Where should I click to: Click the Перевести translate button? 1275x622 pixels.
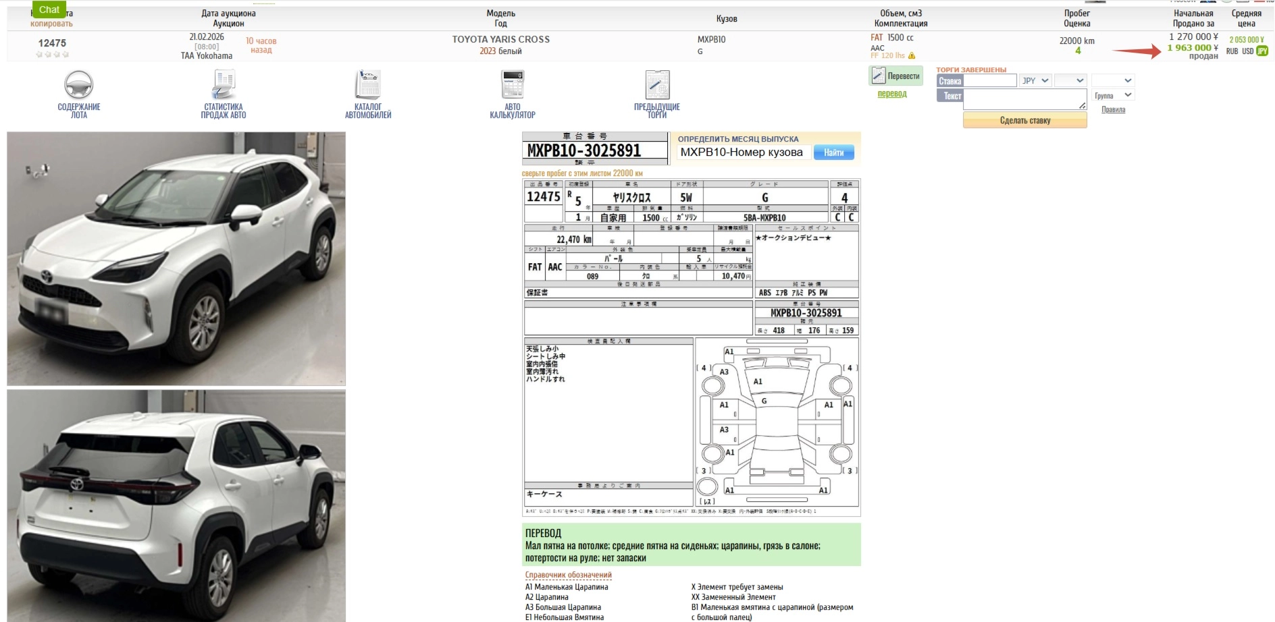coord(896,76)
